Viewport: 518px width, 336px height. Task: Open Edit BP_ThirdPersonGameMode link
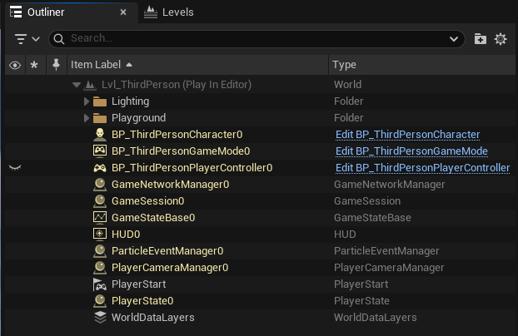[x=411, y=151]
